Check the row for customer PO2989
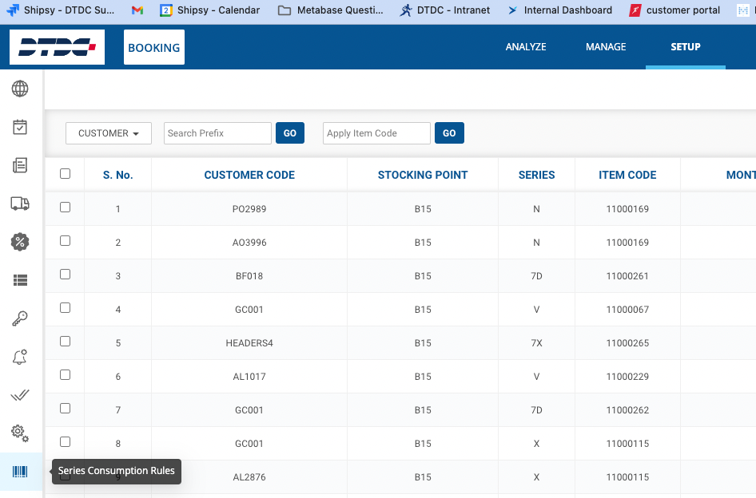The image size is (756, 498). 66,207
